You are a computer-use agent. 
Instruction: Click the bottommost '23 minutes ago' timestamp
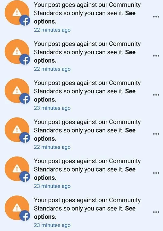click(52, 225)
